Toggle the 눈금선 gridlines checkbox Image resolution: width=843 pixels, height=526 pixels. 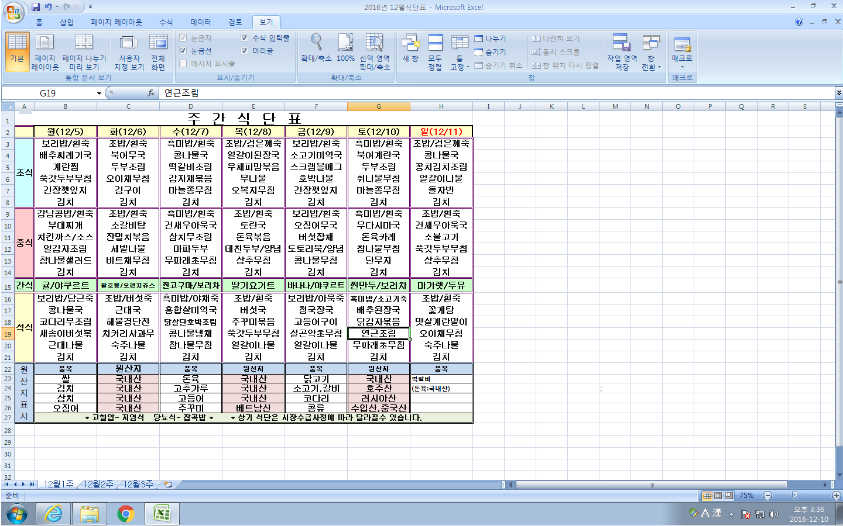183,51
